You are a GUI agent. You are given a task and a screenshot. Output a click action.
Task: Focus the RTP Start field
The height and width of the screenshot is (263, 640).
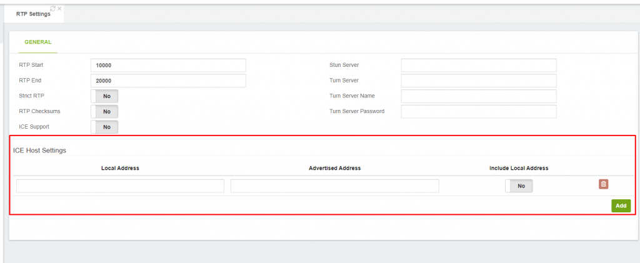(168, 65)
